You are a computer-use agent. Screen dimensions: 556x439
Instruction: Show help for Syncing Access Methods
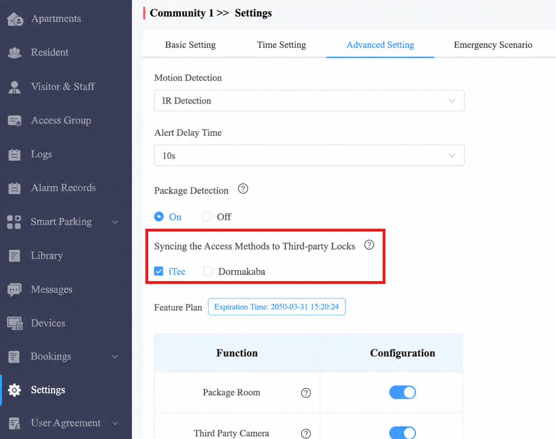[369, 245]
